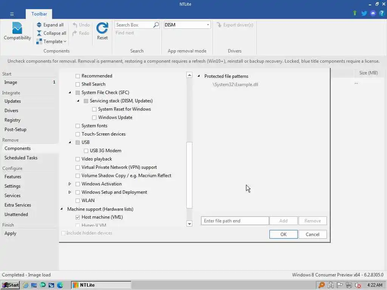
Task: Click the tray network icon
Action: 349,285
